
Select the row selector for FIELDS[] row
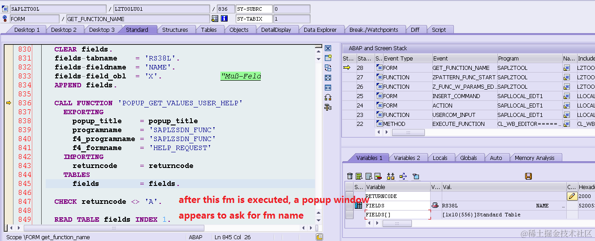pyautogui.click(x=349, y=215)
